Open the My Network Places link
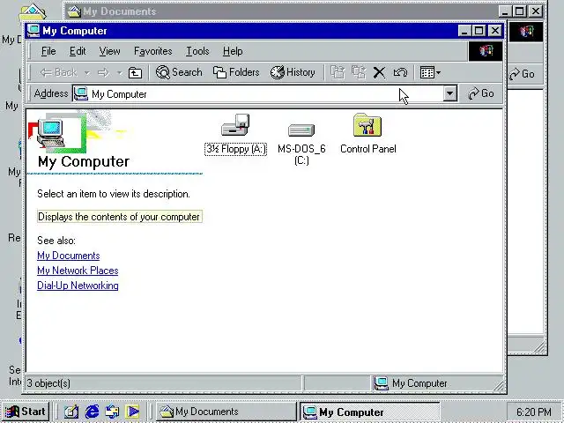Image resolution: width=564 pixels, height=423 pixels. pyautogui.click(x=78, y=271)
